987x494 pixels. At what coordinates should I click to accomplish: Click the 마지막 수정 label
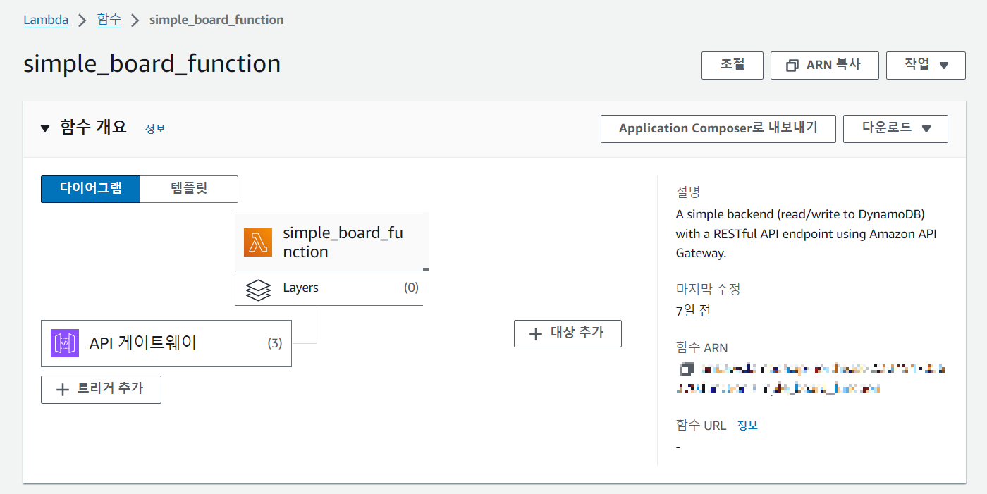click(708, 289)
